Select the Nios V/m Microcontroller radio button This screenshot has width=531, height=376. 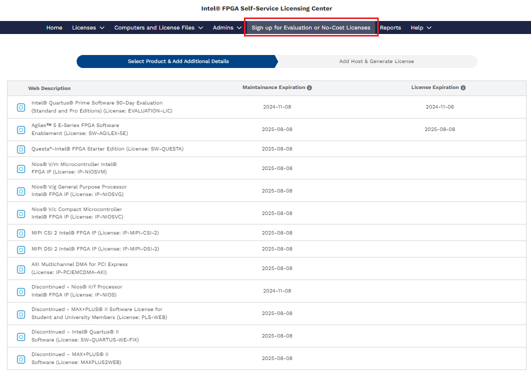click(x=21, y=168)
